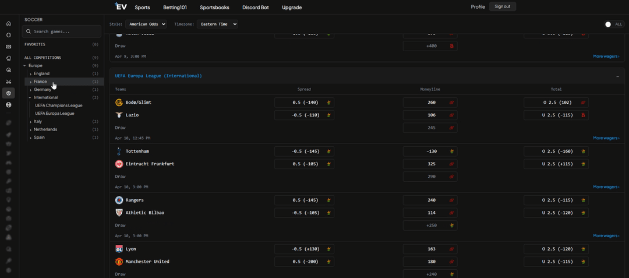
Task: Go to the Home icon in sidebar
Action: pyautogui.click(x=8, y=24)
